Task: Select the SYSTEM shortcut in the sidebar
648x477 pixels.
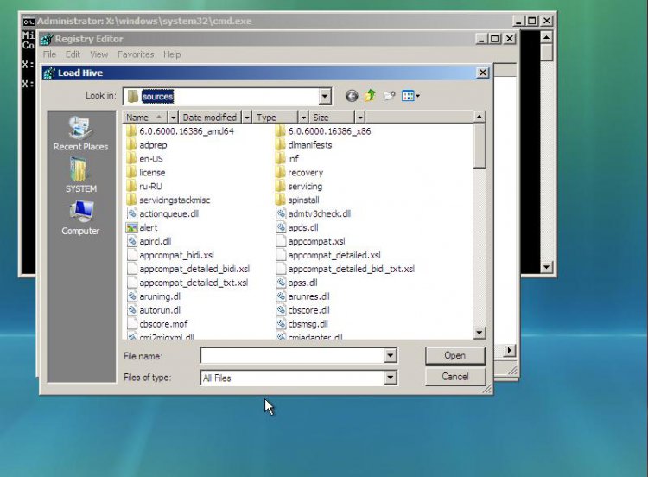Action: pyautogui.click(x=80, y=175)
